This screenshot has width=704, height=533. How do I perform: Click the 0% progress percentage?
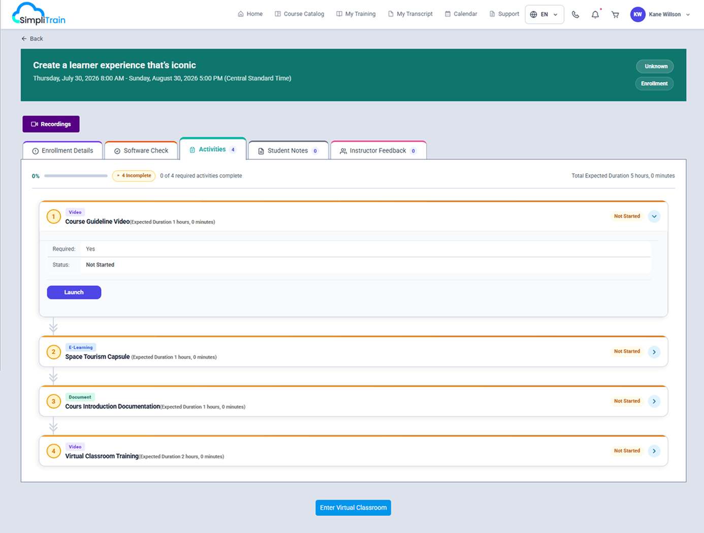pyautogui.click(x=36, y=176)
